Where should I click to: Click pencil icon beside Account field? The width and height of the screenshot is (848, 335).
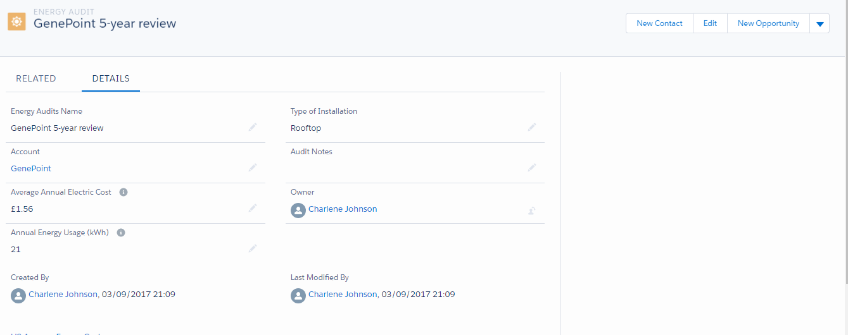click(253, 167)
